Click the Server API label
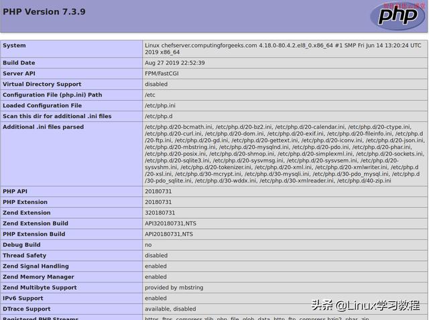Viewport: 429px width, 320px height. [19, 73]
